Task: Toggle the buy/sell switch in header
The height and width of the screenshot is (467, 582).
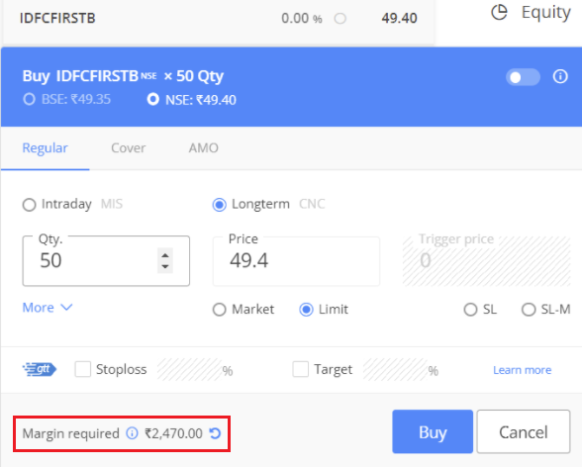Action: tap(523, 77)
